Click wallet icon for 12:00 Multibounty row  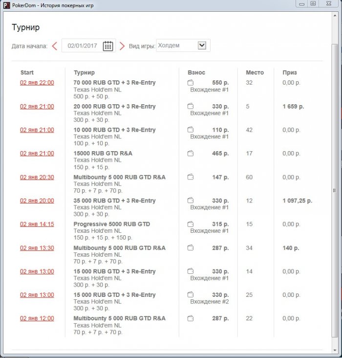coord(191,318)
